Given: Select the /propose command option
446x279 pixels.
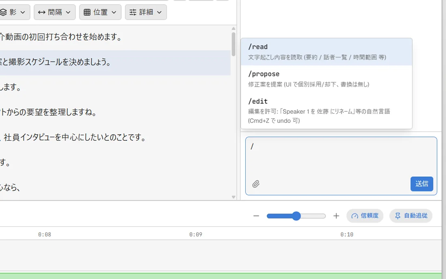Looking at the screenshot, I should pyautogui.click(x=326, y=79).
